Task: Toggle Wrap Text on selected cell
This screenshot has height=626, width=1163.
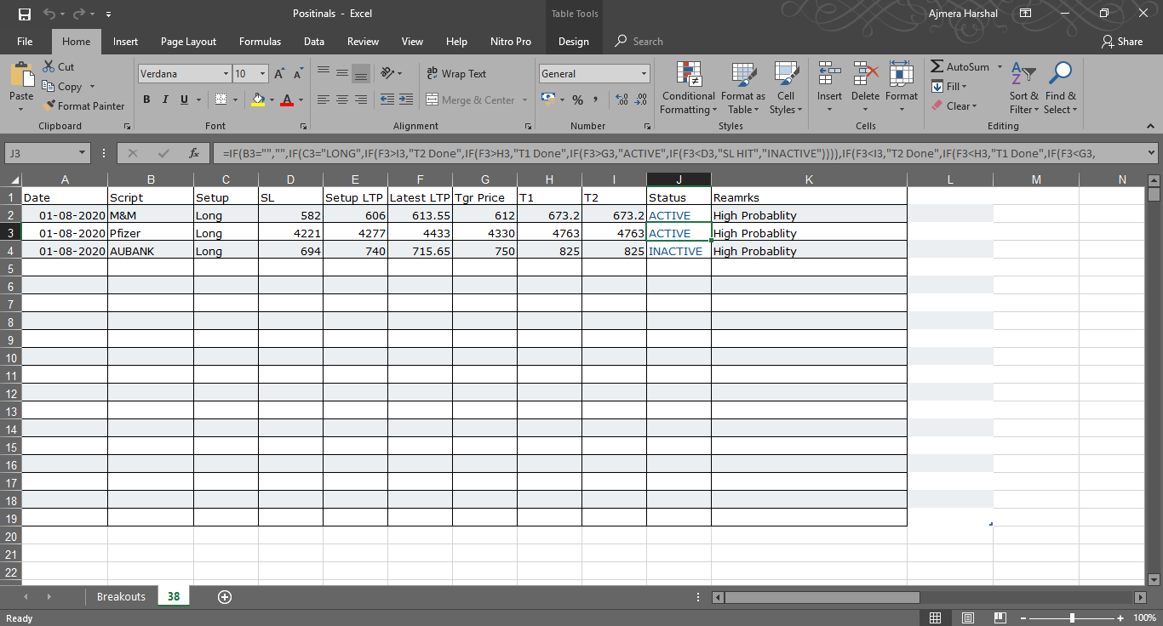Action: (456, 74)
